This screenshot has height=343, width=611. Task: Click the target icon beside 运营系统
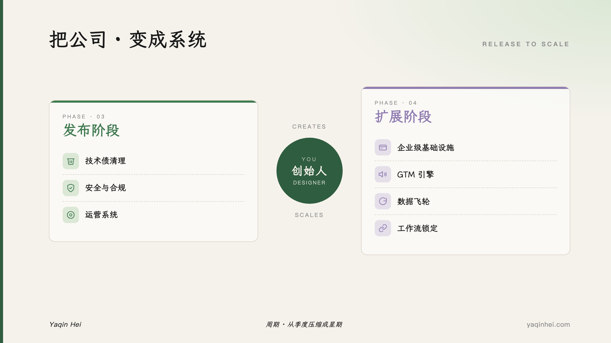pos(71,215)
